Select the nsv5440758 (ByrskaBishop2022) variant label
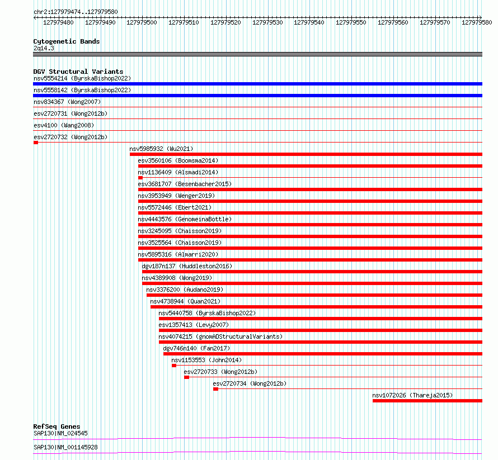Image resolution: width=498 pixels, height=460 pixels. [x=208, y=313]
